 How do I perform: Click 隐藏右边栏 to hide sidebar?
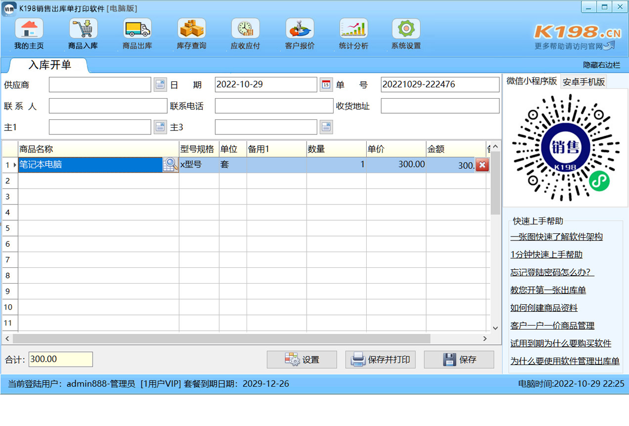pos(601,65)
